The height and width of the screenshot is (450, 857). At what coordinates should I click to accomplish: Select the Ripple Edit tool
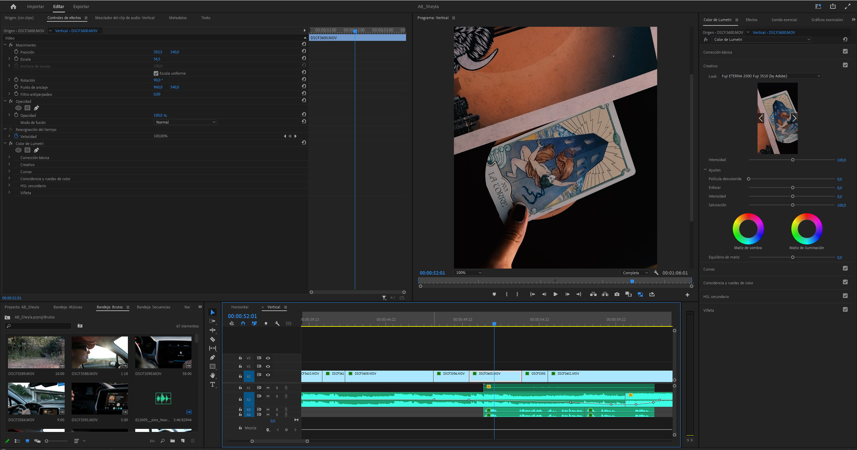pos(213,330)
